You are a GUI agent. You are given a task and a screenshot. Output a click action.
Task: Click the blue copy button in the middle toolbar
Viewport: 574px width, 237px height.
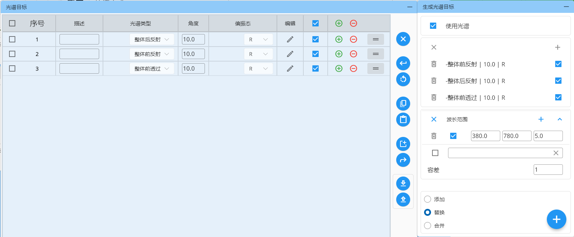403,104
